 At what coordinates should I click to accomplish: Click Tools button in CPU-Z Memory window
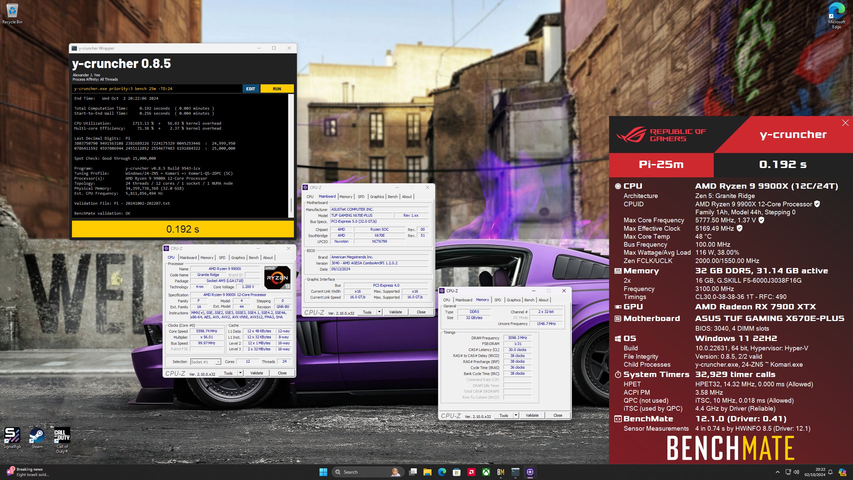pyautogui.click(x=504, y=415)
